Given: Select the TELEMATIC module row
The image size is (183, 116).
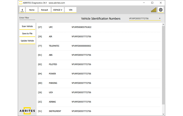Looking at the screenshot, I should [x=99, y=46].
